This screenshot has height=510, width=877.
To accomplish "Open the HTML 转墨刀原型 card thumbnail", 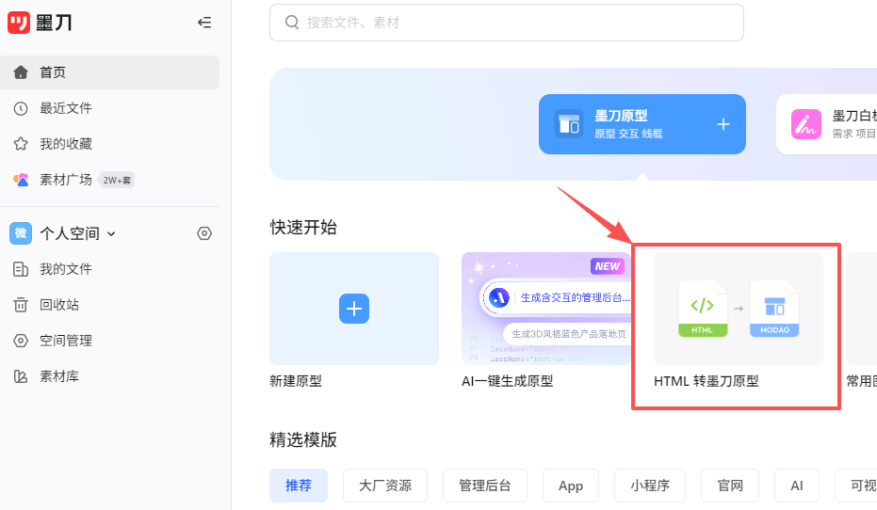I will click(x=739, y=309).
